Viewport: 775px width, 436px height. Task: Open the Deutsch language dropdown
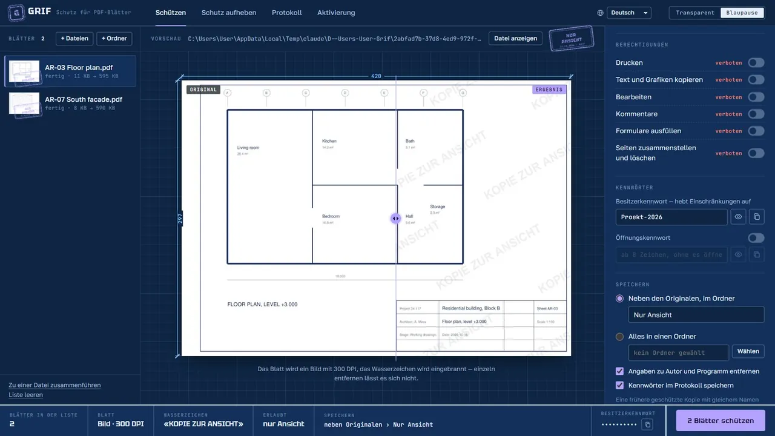[629, 13]
